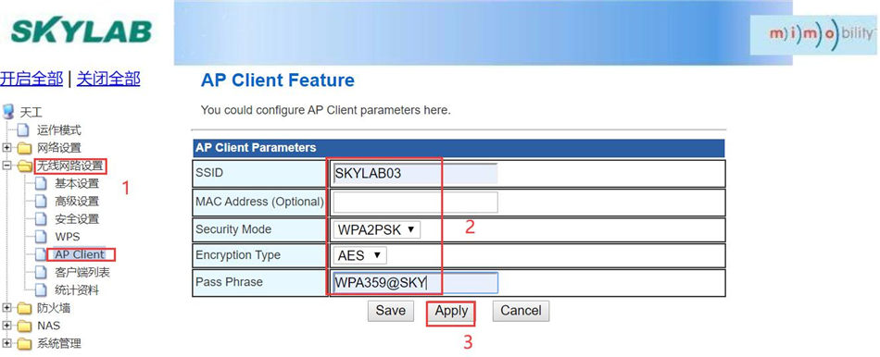The width and height of the screenshot is (880, 357).
Task: Click the 关闭全部 link
Action: (108, 79)
